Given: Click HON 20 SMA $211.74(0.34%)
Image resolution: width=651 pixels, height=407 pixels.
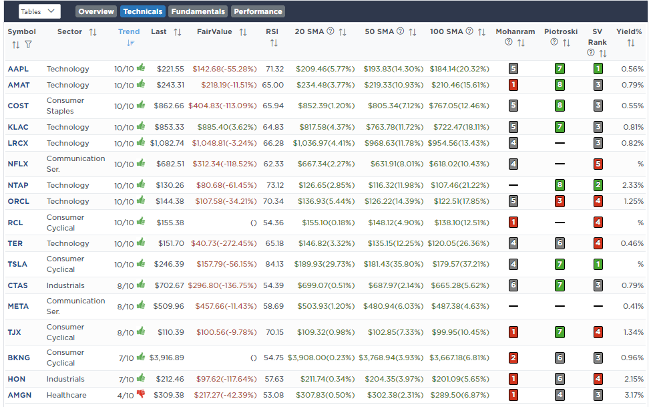Looking at the screenshot, I should [328, 379].
